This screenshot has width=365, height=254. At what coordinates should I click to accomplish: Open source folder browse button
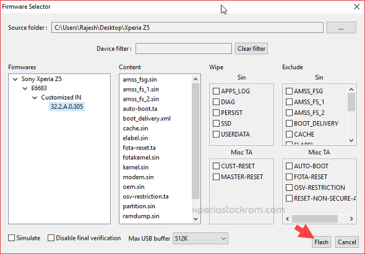341,28
